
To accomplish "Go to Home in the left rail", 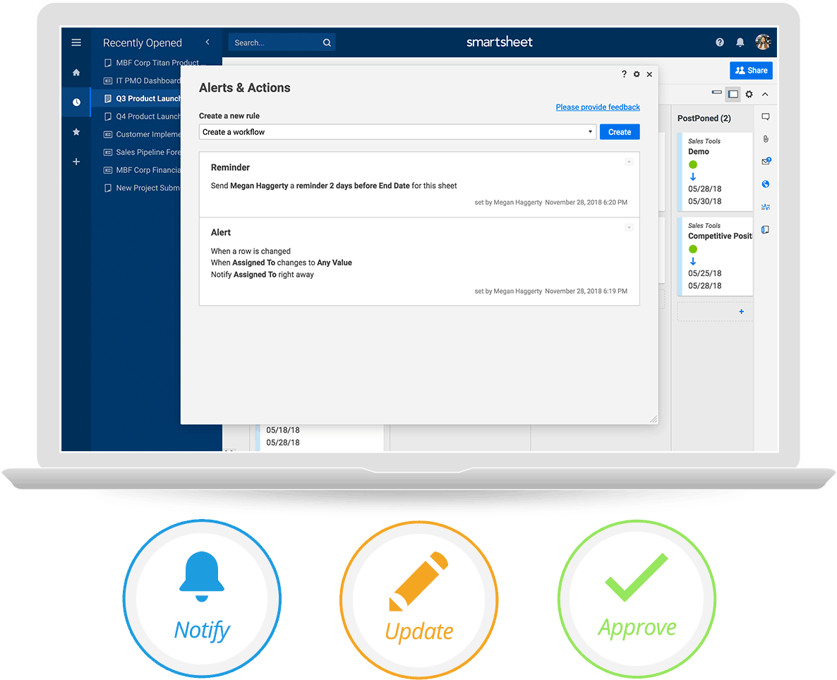I will click(76, 73).
